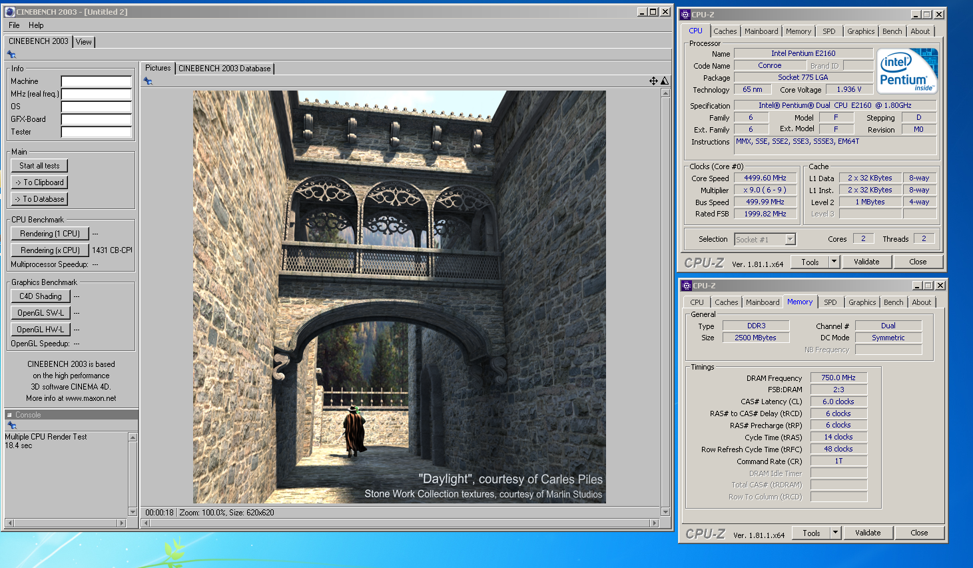973x568 pixels.
Task: Click Tools button in upper CPU-Z window
Action: coord(810,262)
